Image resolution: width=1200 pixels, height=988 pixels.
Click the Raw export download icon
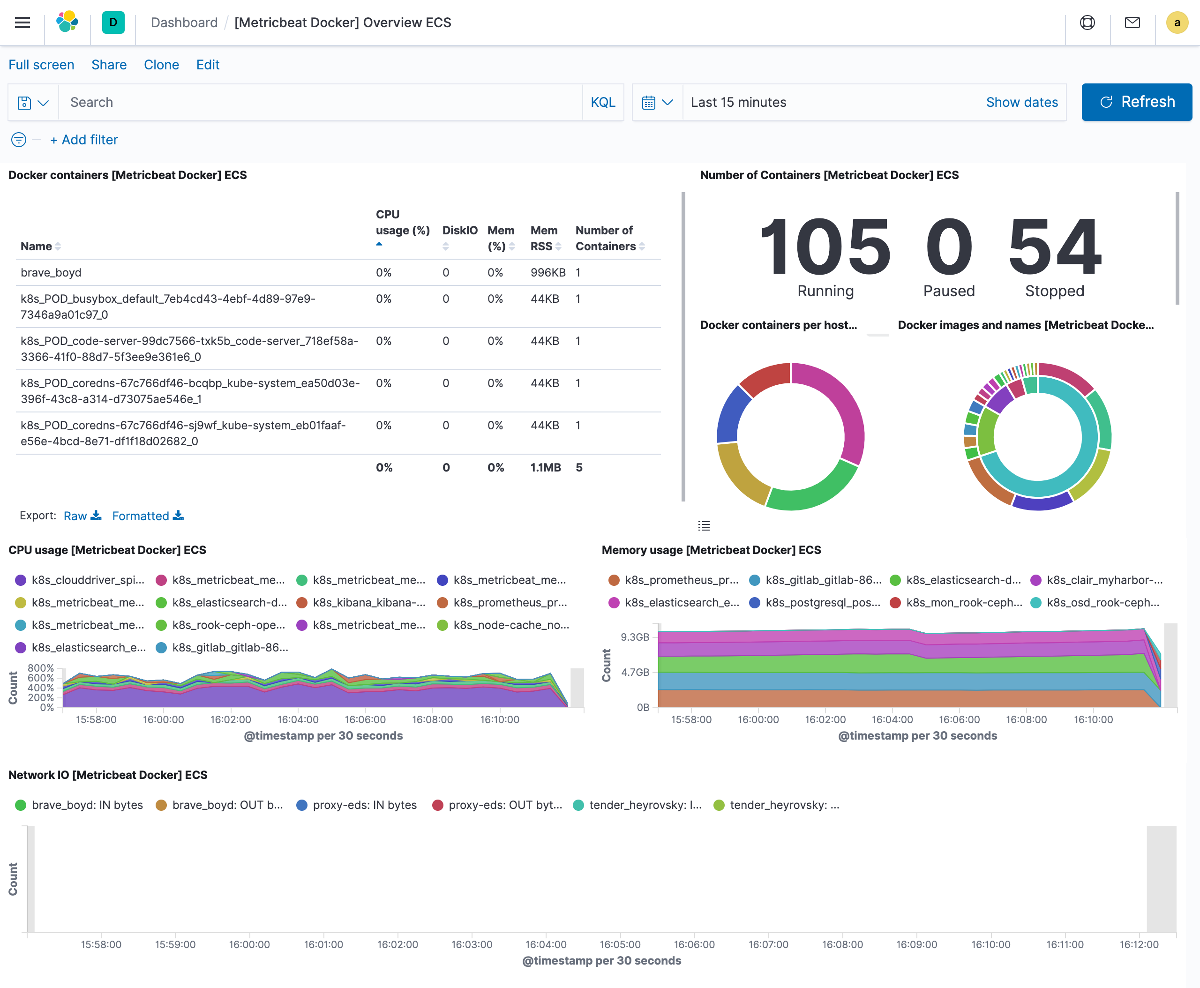[96, 515]
